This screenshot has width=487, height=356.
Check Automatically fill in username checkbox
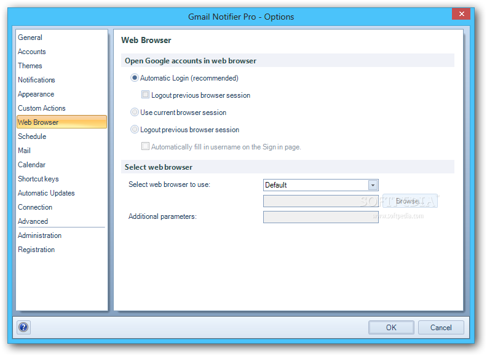(145, 146)
